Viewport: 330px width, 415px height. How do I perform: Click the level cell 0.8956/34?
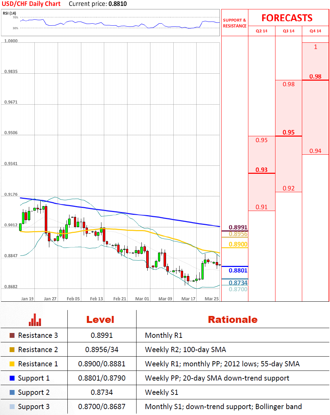[x=102, y=350]
